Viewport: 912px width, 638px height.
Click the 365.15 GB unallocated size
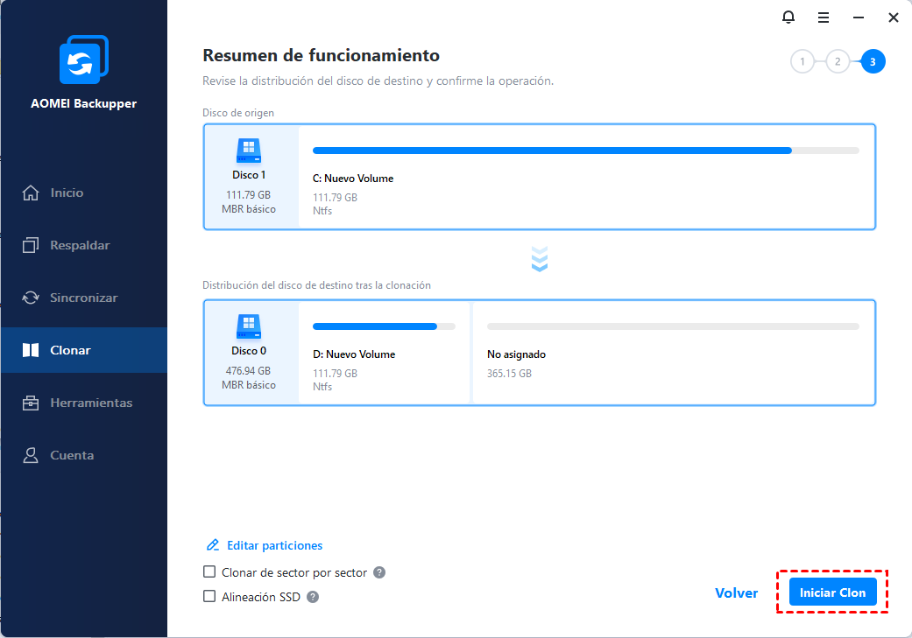click(510, 374)
